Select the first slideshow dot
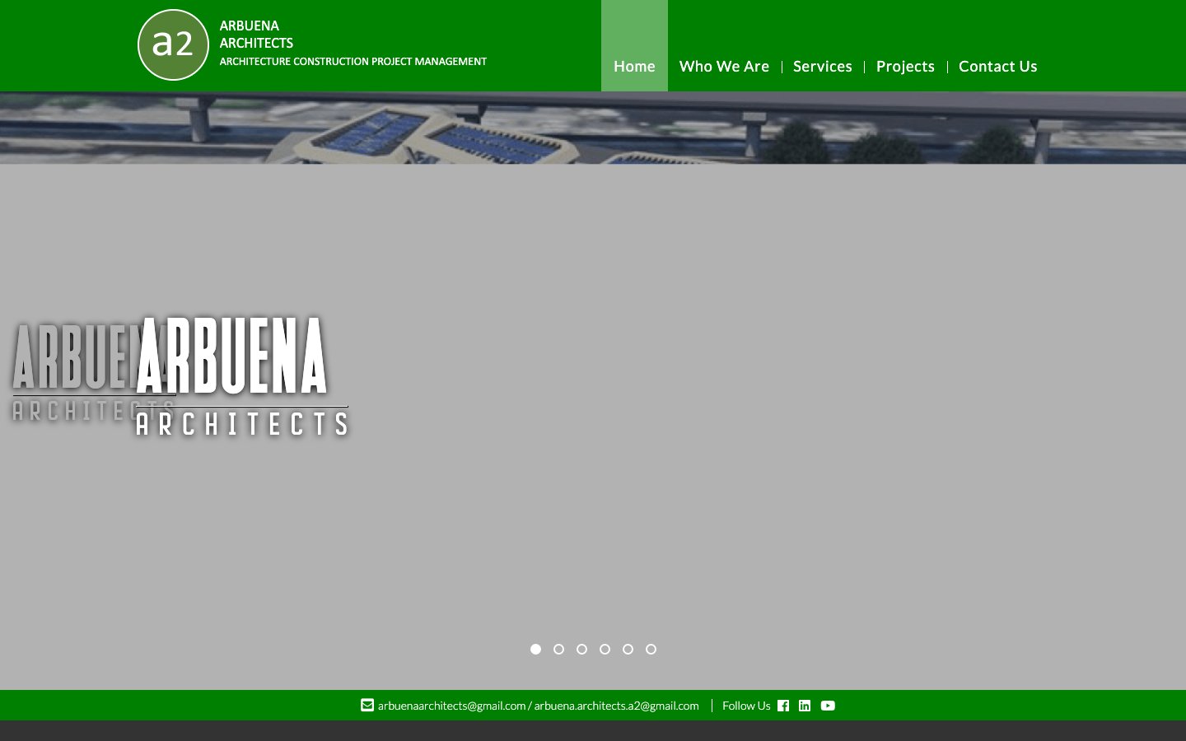Viewport: 1186px width, 741px height. coord(535,649)
